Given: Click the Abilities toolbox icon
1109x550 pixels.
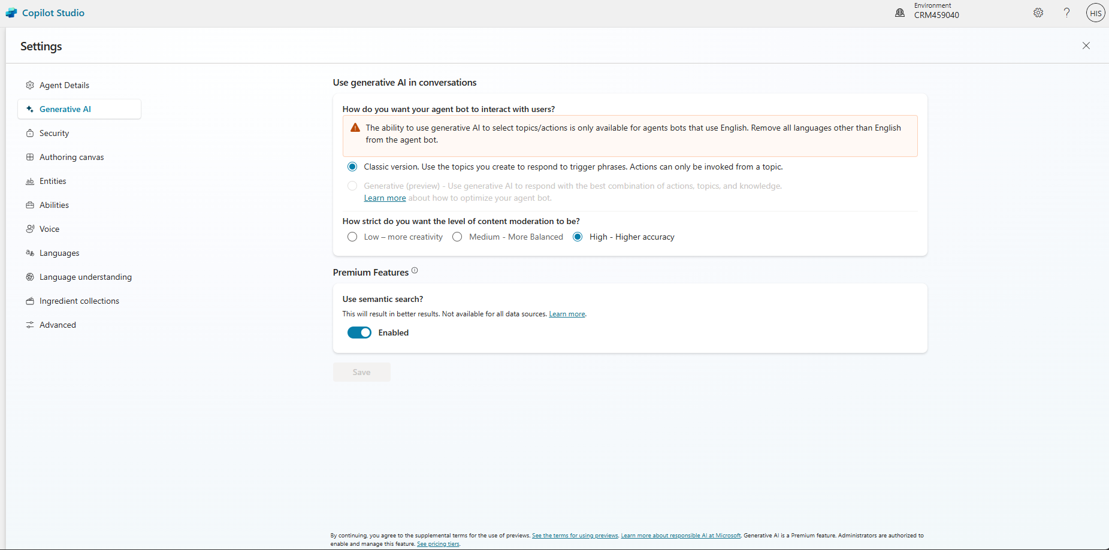Looking at the screenshot, I should pyautogui.click(x=30, y=205).
